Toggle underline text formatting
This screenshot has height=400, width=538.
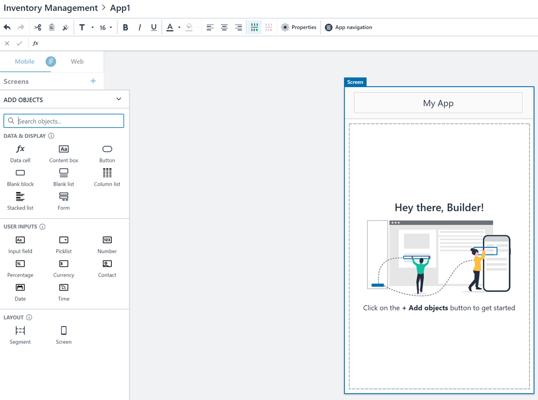coord(153,27)
